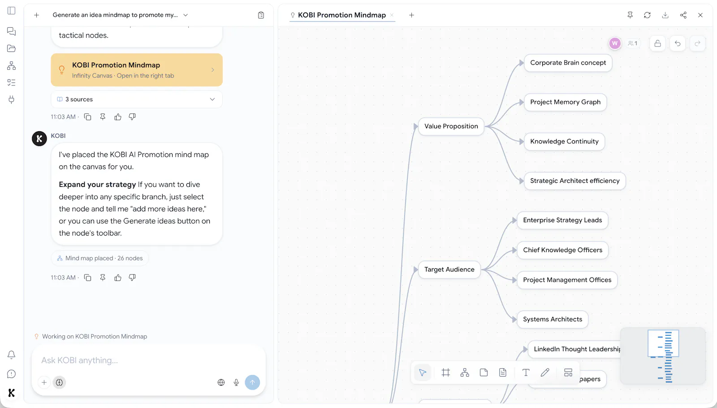717x408 pixels.
Task: Select Chief Knowledge Officers node
Action: click(x=563, y=250)
